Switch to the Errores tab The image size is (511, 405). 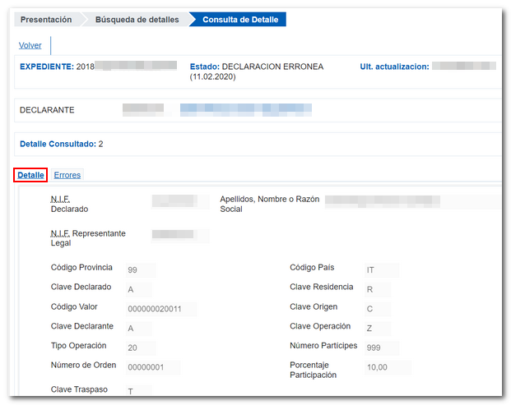[67, 175]
